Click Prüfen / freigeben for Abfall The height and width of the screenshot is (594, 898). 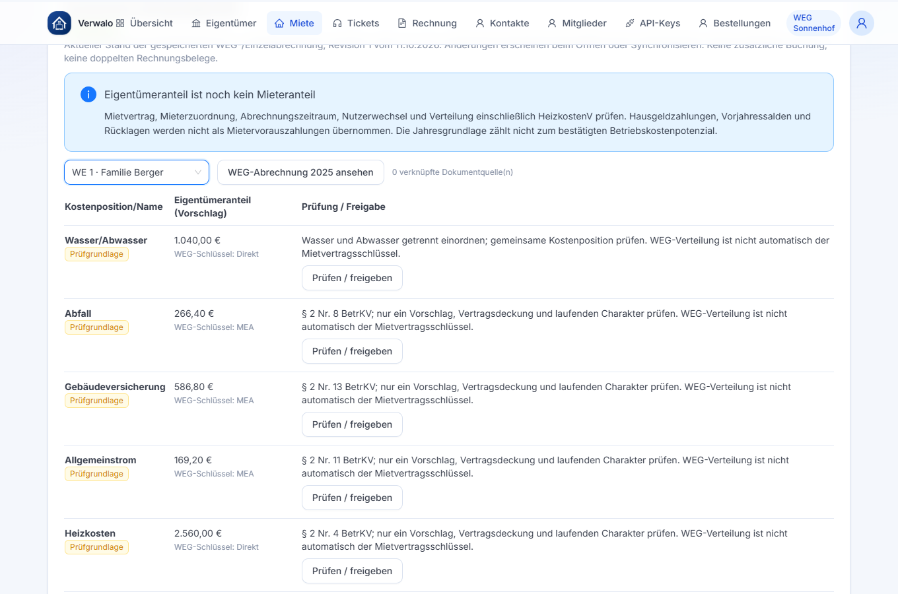point(352,351)
